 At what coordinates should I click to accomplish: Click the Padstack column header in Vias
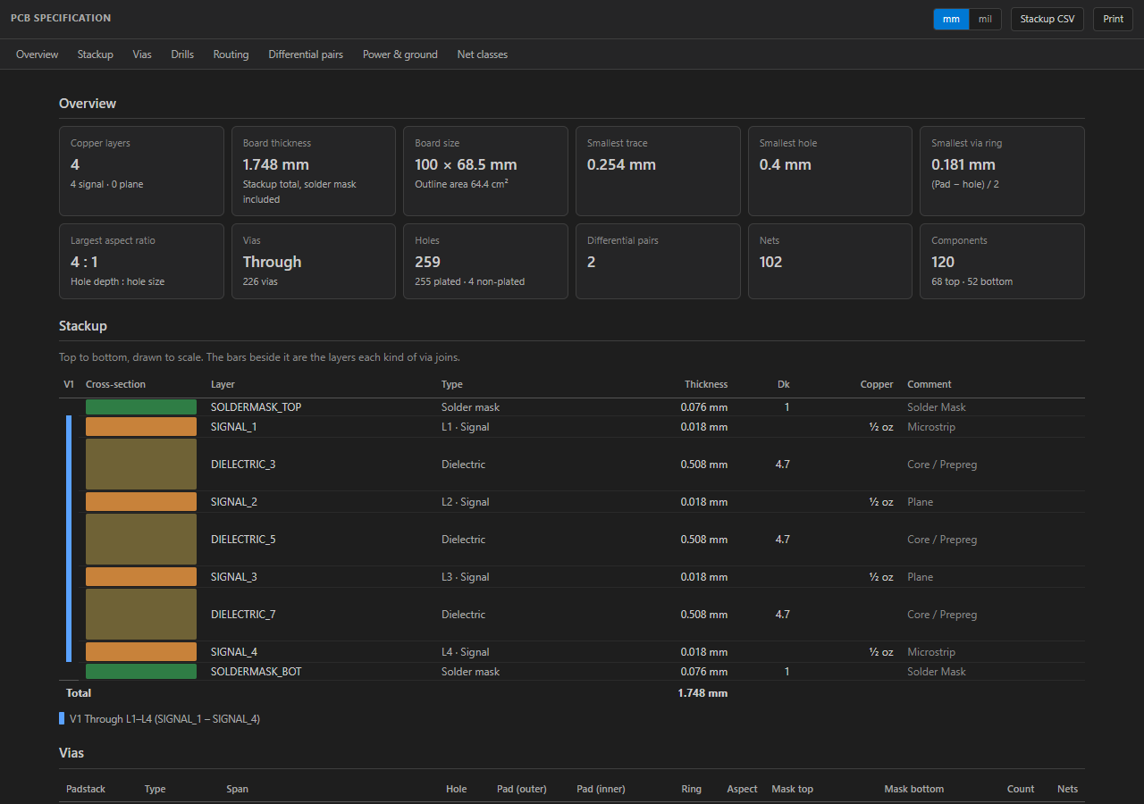[86, 790]
